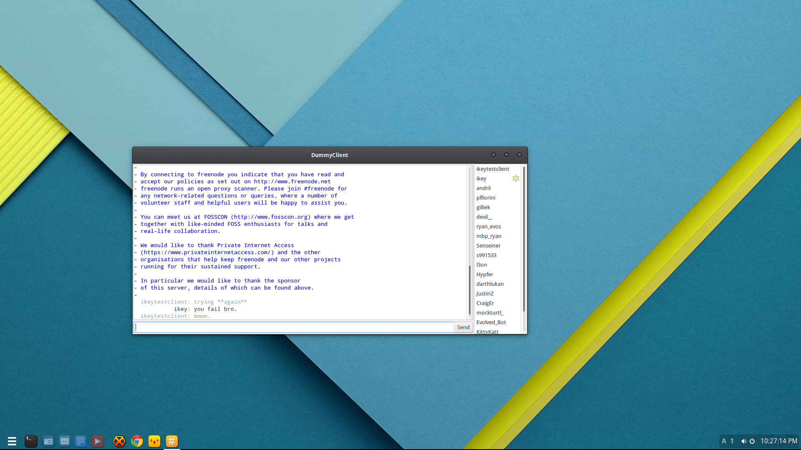Click the http://www.freenode.net URL text
This screenshot has width=801, height=450.
[x=292, y=182]
